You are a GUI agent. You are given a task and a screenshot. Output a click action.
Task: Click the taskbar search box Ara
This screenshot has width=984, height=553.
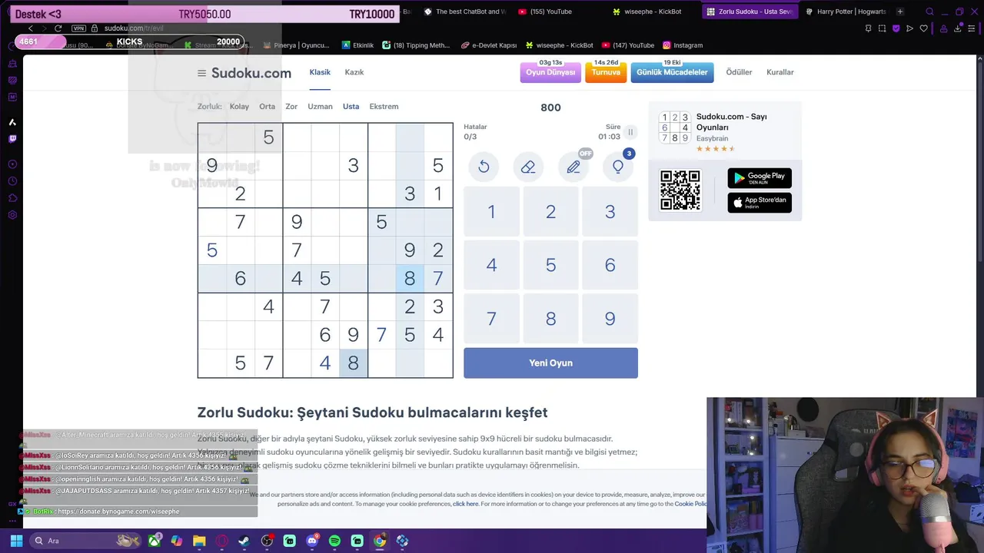point(85,541)
